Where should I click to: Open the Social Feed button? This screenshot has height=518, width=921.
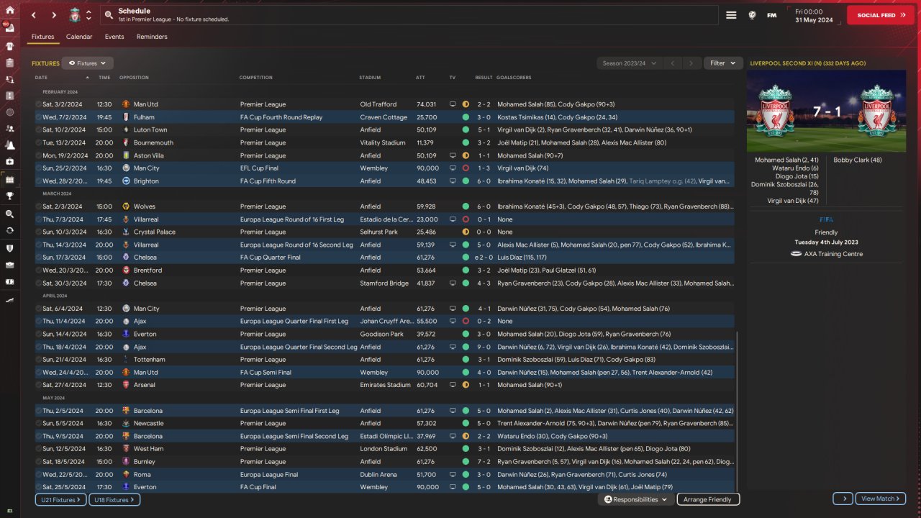[x=881, y=15]
